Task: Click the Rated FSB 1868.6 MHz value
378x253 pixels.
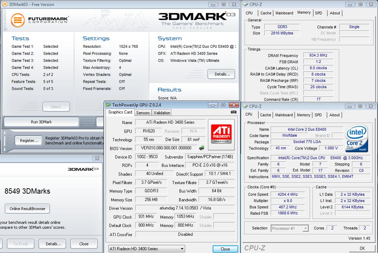Action: (x=288, y=213)
